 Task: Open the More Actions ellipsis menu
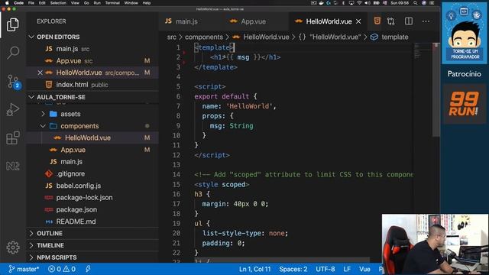(x=426, y=21)
